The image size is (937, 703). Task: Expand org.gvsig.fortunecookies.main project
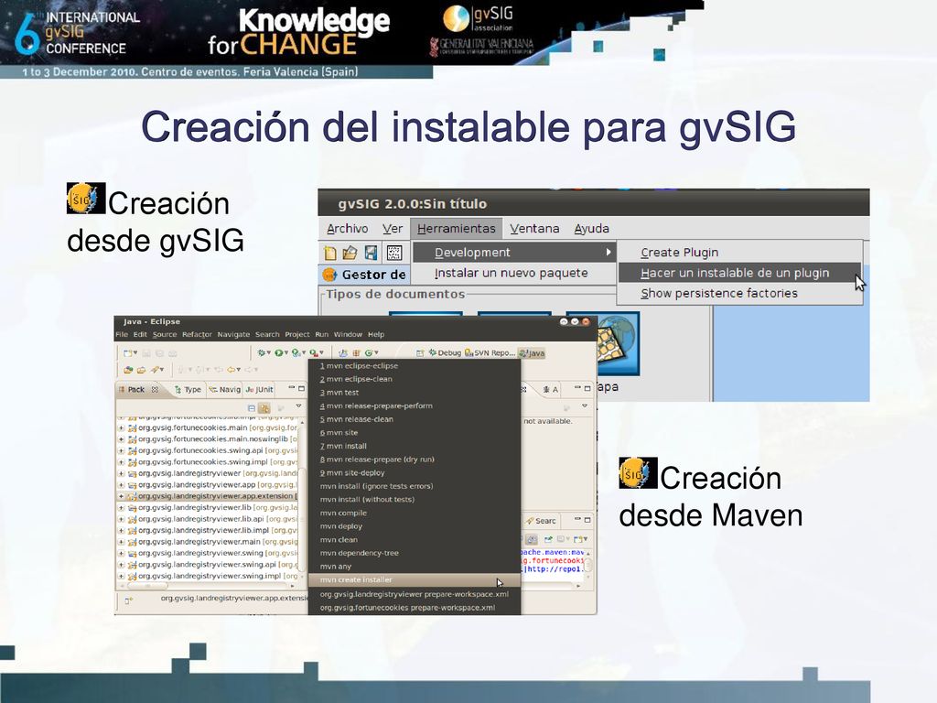122,428
